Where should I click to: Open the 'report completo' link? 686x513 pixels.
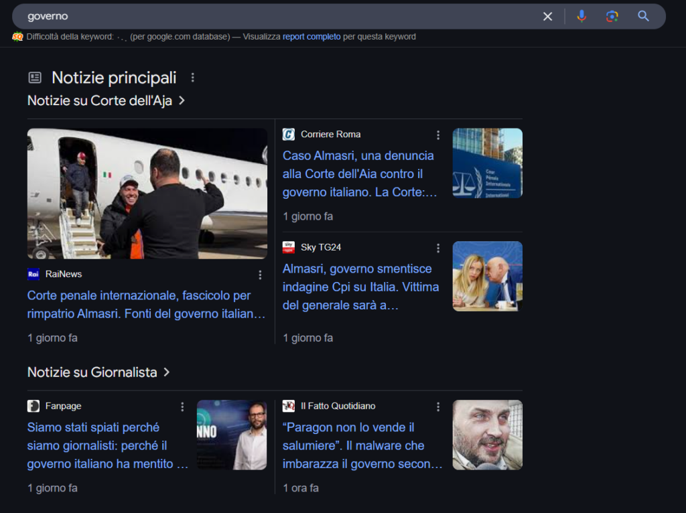coord(311,37)
